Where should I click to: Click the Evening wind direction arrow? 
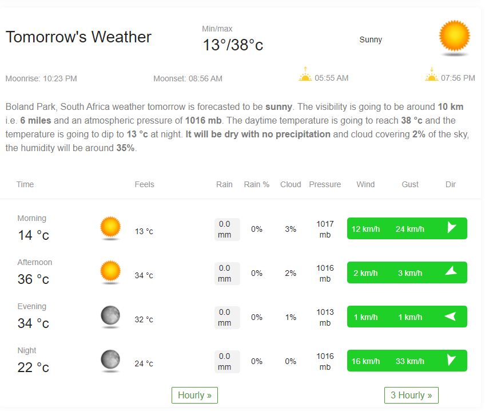[451, 316]
